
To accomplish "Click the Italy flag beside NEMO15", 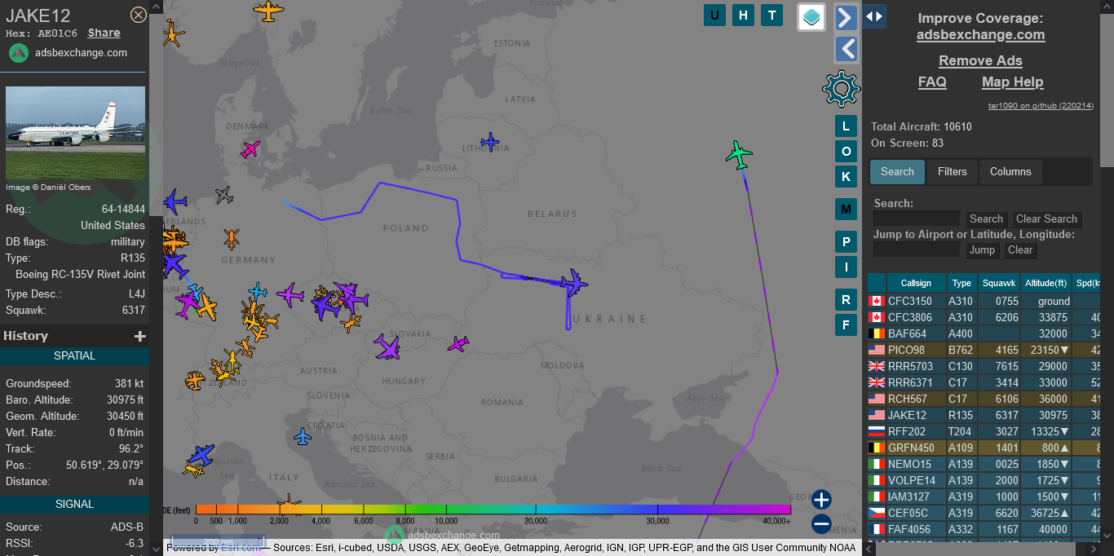I will tap(877, 465).
